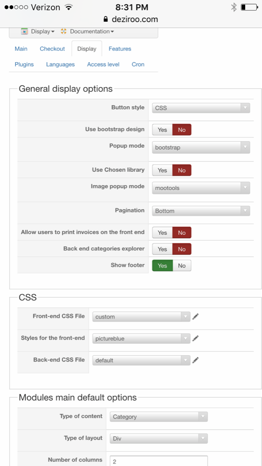This screenshot has height=466, width=262.
Task: Tap the battery icon in status bar
Action: pyautogui.click(x=249, y=7)
